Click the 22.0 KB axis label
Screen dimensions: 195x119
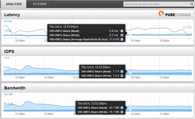(187, 27)
